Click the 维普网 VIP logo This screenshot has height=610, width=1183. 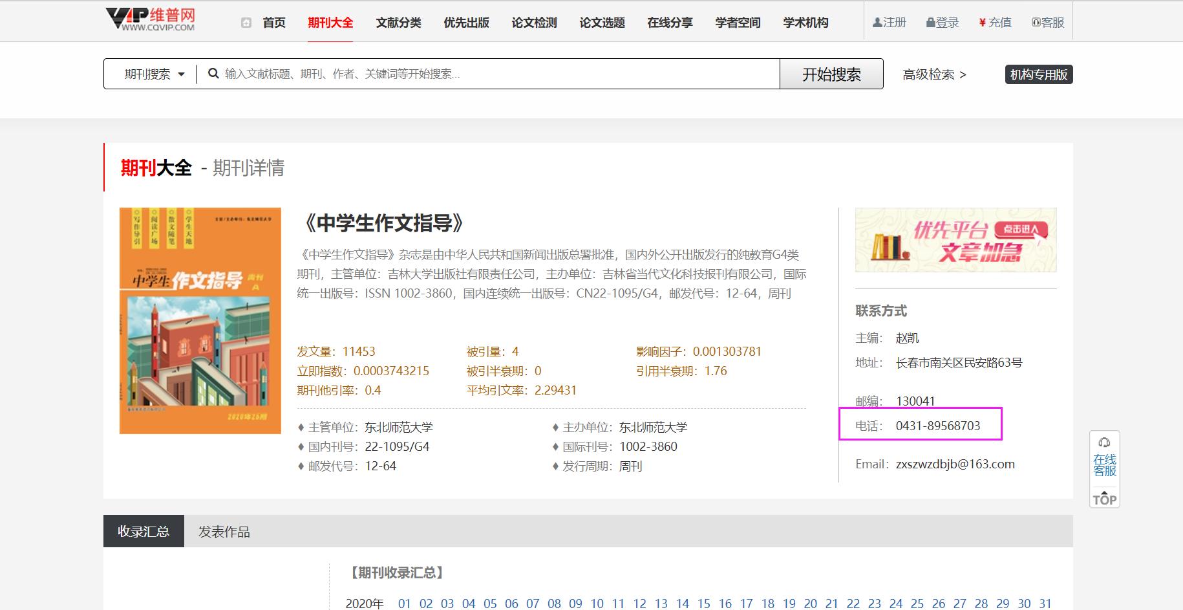click(x=150, y=19)
